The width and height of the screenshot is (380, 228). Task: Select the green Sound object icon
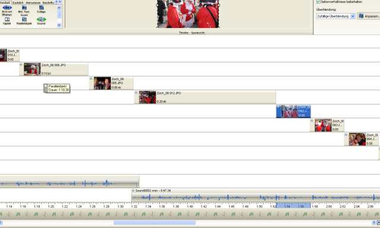(41, 20)
